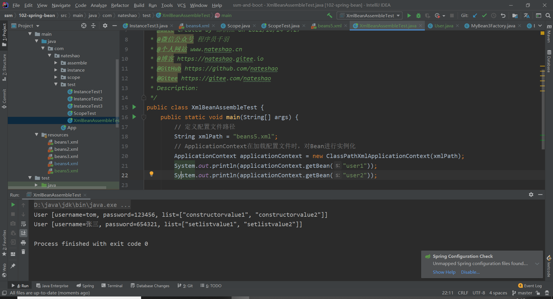Click Disable link in Spring Configuration Check
The width and height of the screenshot is (553, 299).
coord(470,272)
